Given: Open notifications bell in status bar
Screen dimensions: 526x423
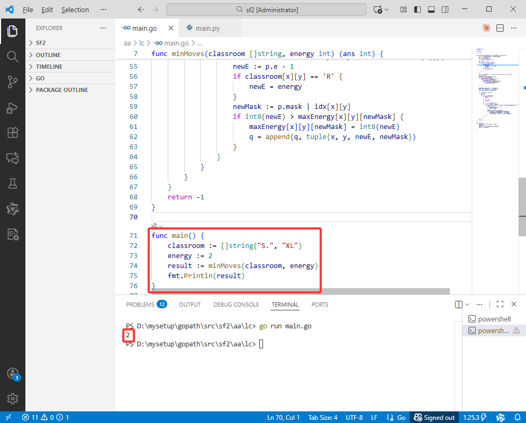Looking at the screenshot, I should pyautogui.click(x=518, y=417).
